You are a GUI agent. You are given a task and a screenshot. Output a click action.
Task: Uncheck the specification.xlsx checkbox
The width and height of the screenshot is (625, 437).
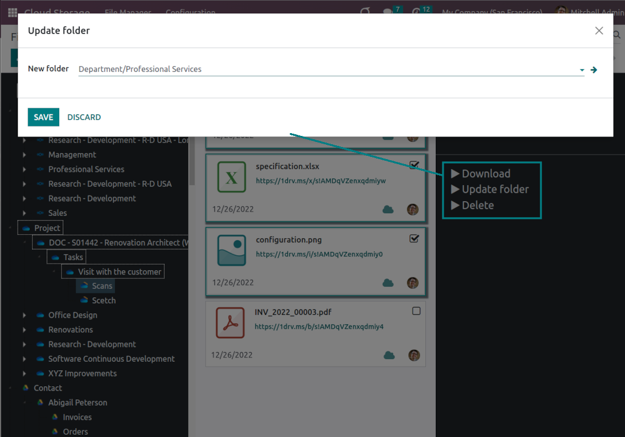pyautogui.click(x=414, y=165)
